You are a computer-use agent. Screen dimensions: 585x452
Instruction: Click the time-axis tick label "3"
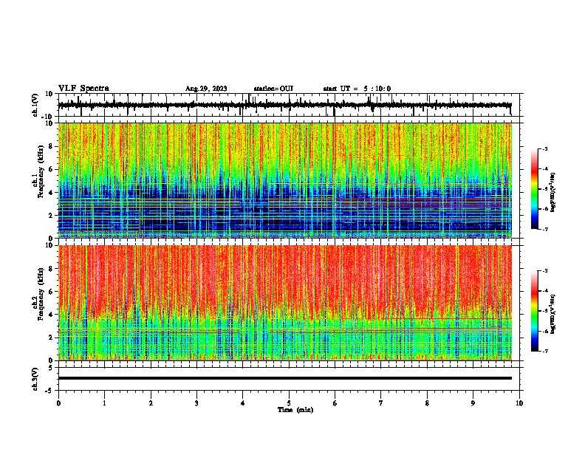pos(196,403)
